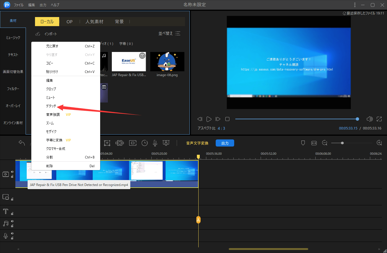Step to the previous frame
Viewport: 387px width, 253px height.
pos(200,119)
